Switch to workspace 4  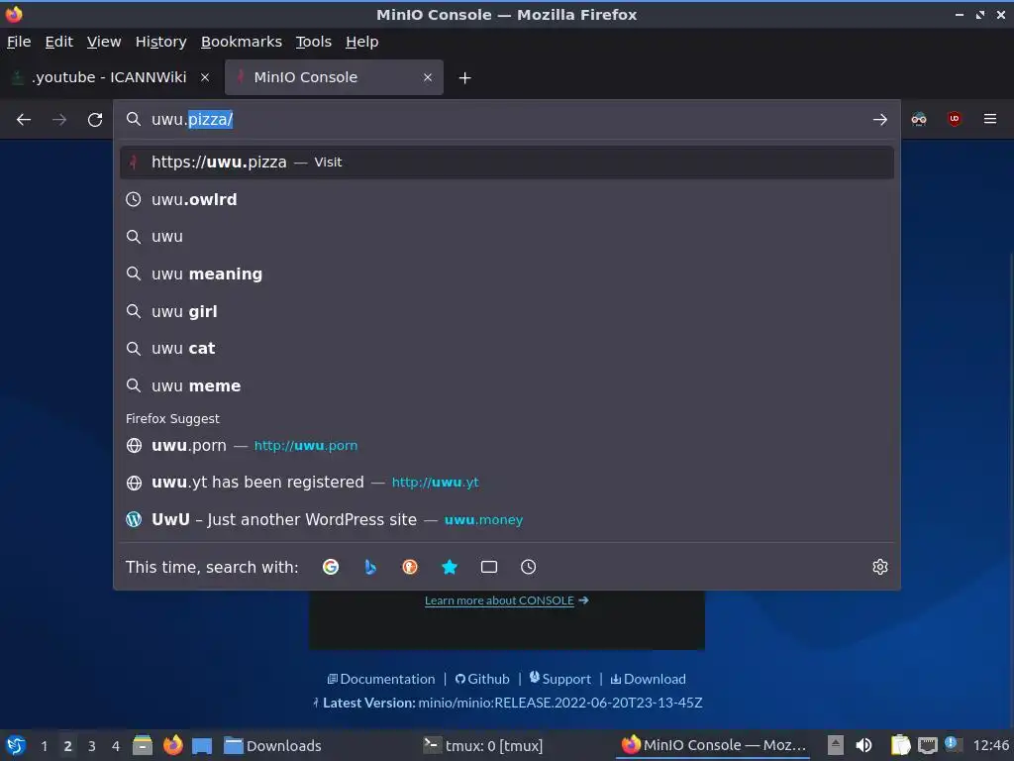116,746
